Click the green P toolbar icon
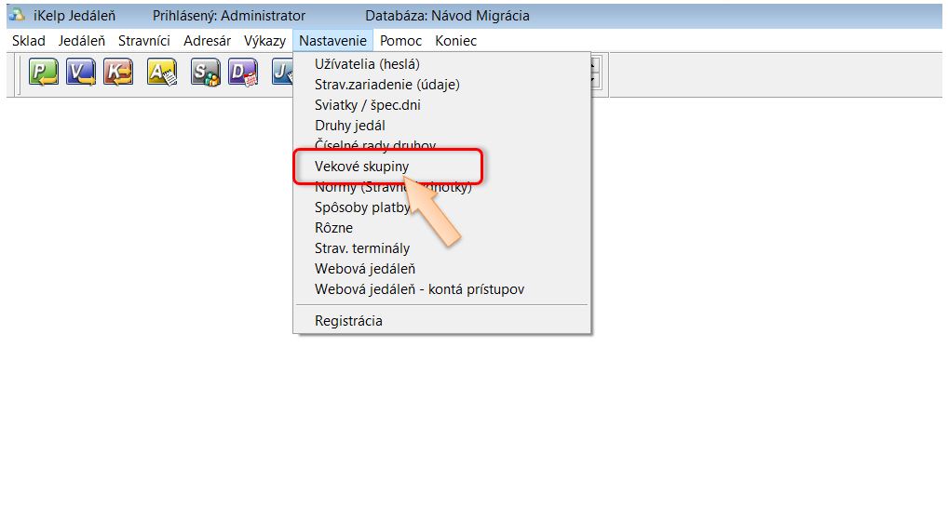Viewport: 948px width, 508px height. (x=43, y=73)
